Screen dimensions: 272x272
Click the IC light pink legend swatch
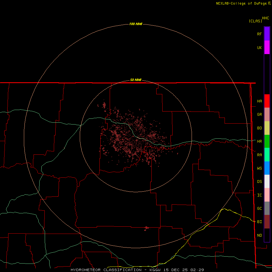click(267, 195)
